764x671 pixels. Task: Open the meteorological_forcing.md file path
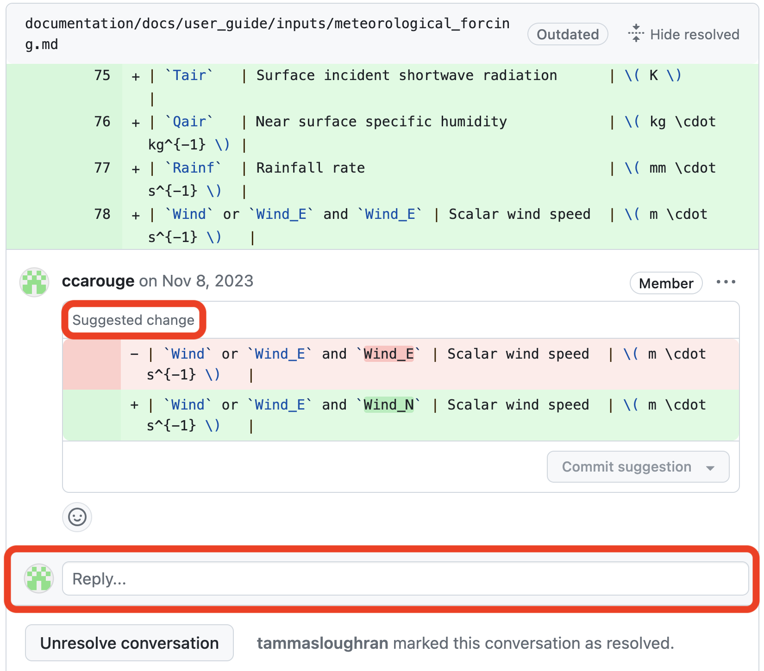(x=267, y=33)
